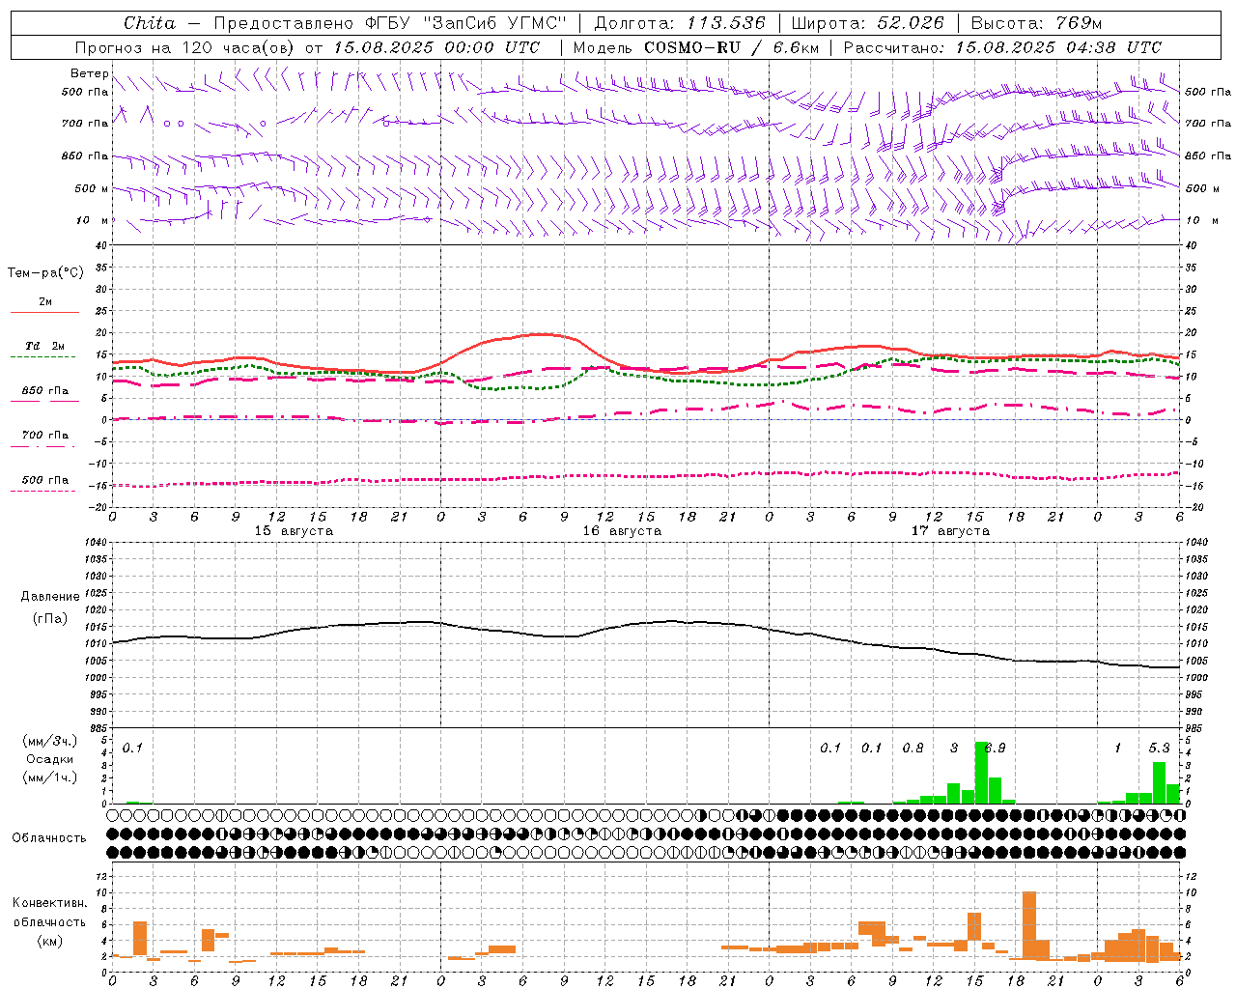Click the '17 августа' date label
The height and width of the screenshot is (989, 1236).
coord(950,531)
